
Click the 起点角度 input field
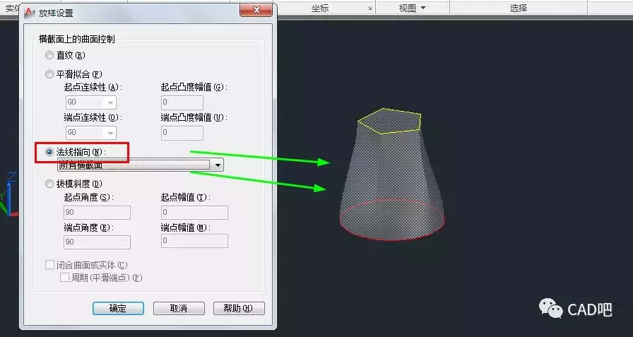97,212
